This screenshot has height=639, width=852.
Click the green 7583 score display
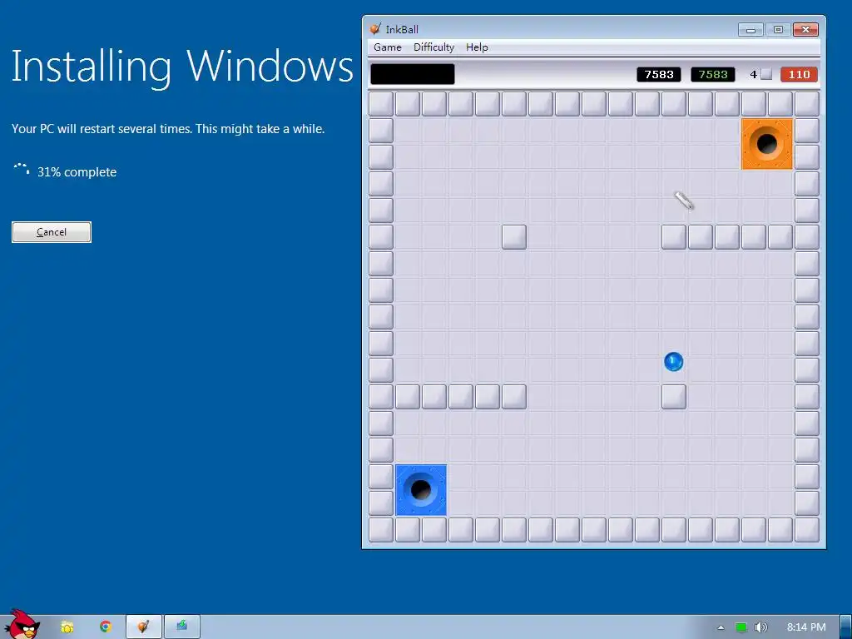click(713, 74)
